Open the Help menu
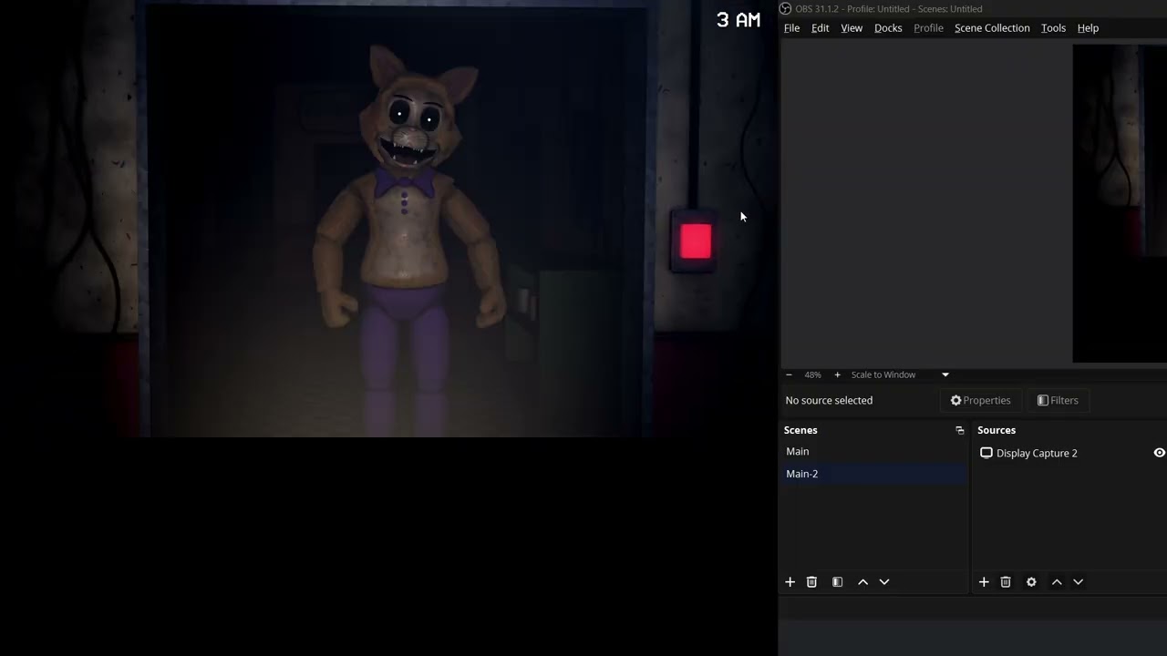 click(x=1088, y=28)
